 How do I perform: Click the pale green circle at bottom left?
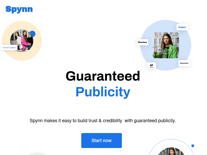coord(37,154)
